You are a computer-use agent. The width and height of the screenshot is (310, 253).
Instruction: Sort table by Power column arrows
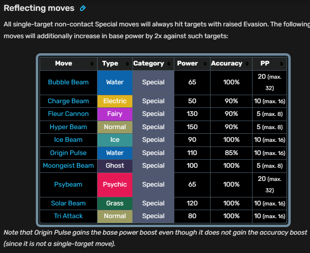pos(204,64)
